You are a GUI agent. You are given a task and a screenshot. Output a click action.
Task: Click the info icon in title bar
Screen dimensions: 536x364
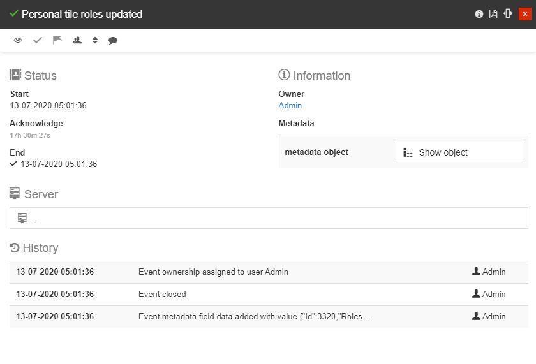479,14
